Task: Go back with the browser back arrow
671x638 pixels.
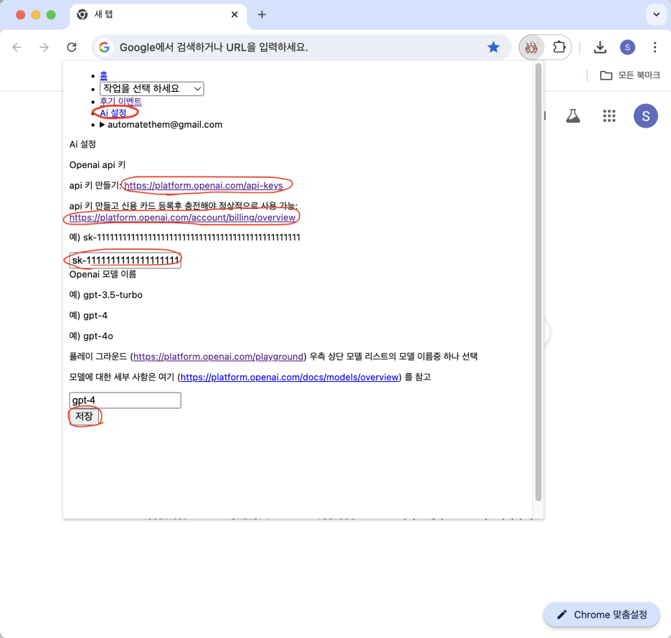Action: click(x=17, y=47)
